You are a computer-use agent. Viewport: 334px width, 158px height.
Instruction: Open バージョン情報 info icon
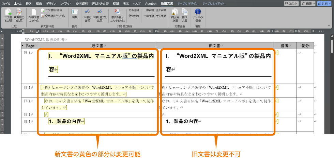(x=198, y=15)
